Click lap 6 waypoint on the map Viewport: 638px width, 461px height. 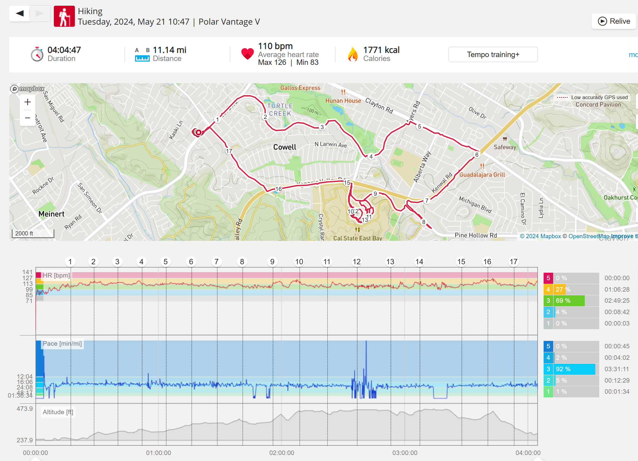(477, 155)
